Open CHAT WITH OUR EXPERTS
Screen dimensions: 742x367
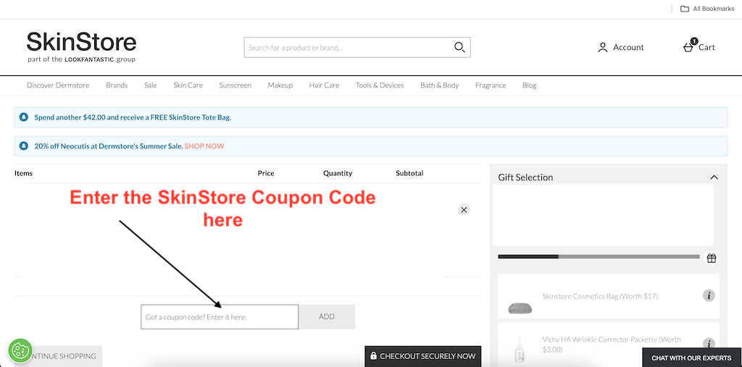pos(691,358)
